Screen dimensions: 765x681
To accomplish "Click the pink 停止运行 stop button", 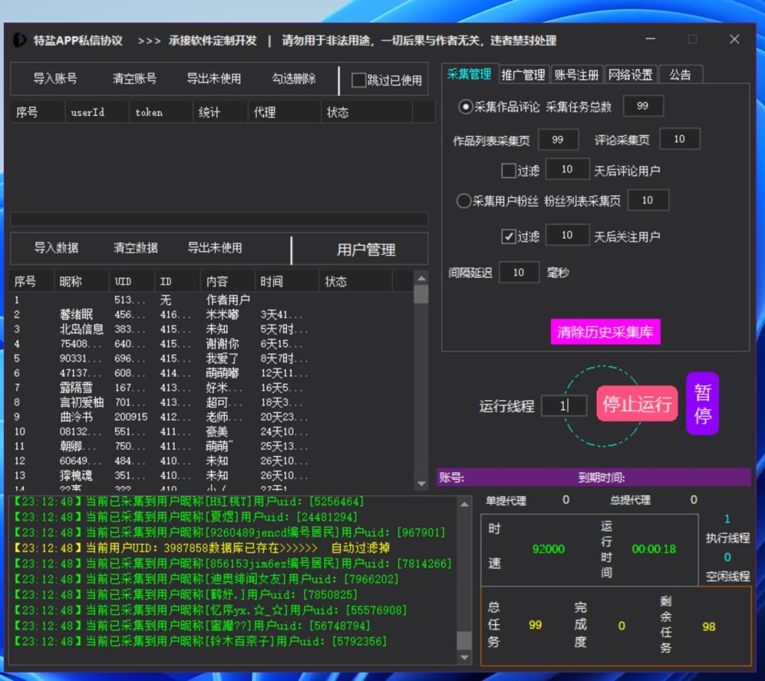I will click(637, 404).
